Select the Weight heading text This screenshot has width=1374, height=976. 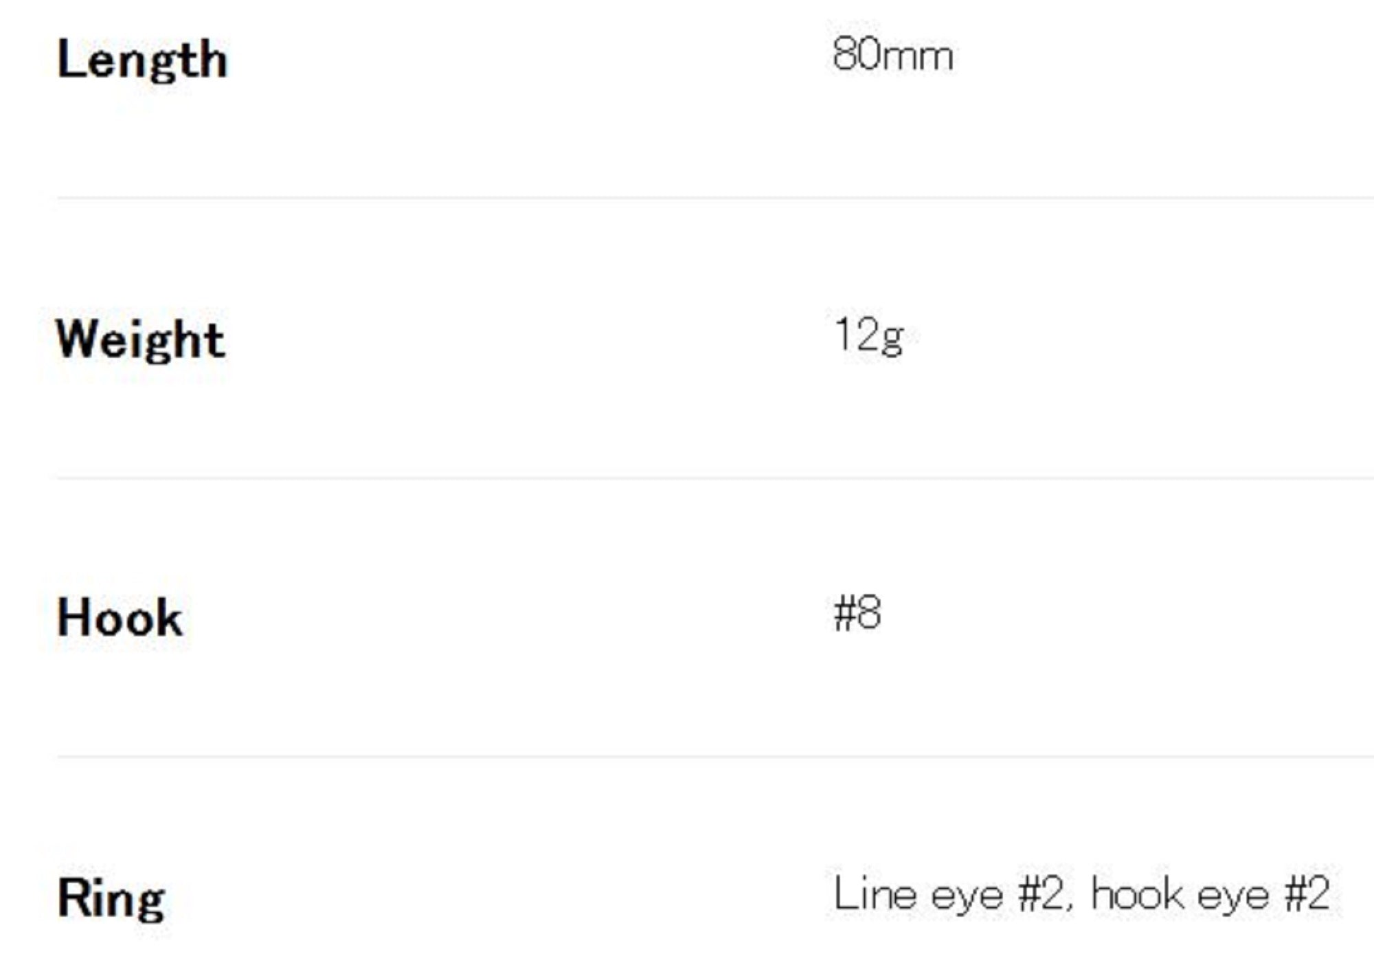[140, 340]
